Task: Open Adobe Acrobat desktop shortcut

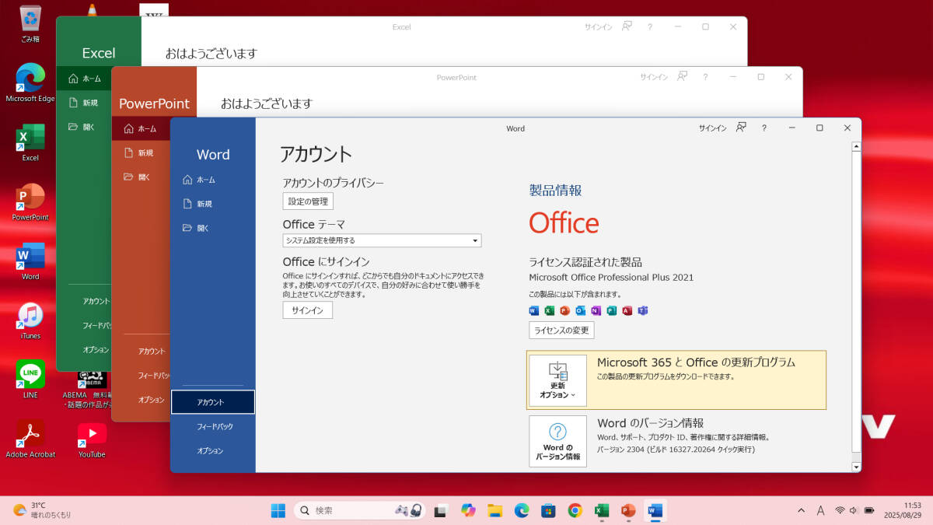Action: pyautogui.click(x=30, y=439)
